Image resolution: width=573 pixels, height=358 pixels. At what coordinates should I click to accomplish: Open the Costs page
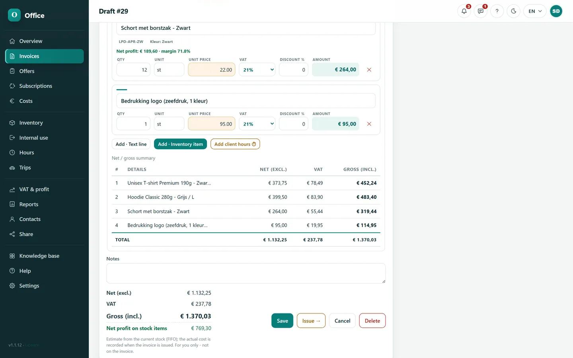44,101
